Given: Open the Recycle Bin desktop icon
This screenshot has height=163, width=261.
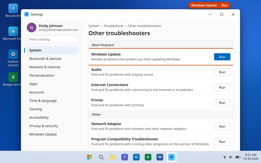Looking at the screenshot, I should [x=13, y=10].
